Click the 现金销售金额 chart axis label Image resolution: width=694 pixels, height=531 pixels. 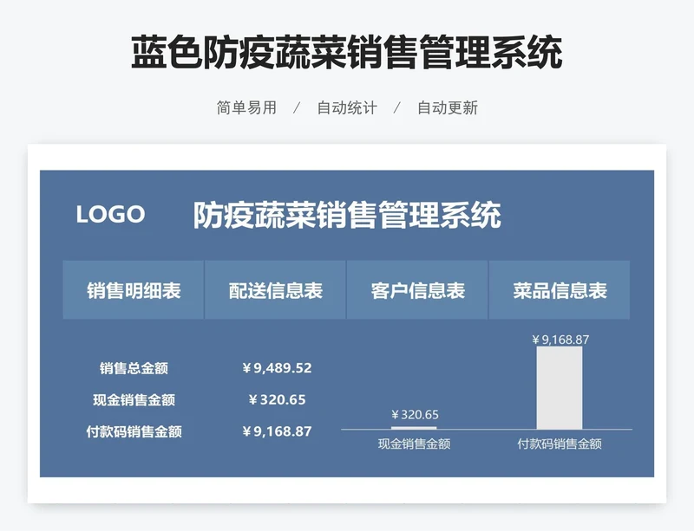click(415, 444)
